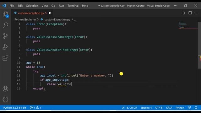Click 'class Error(Exception):' on line 1
The image size is (201, 113).
(46, 24)
